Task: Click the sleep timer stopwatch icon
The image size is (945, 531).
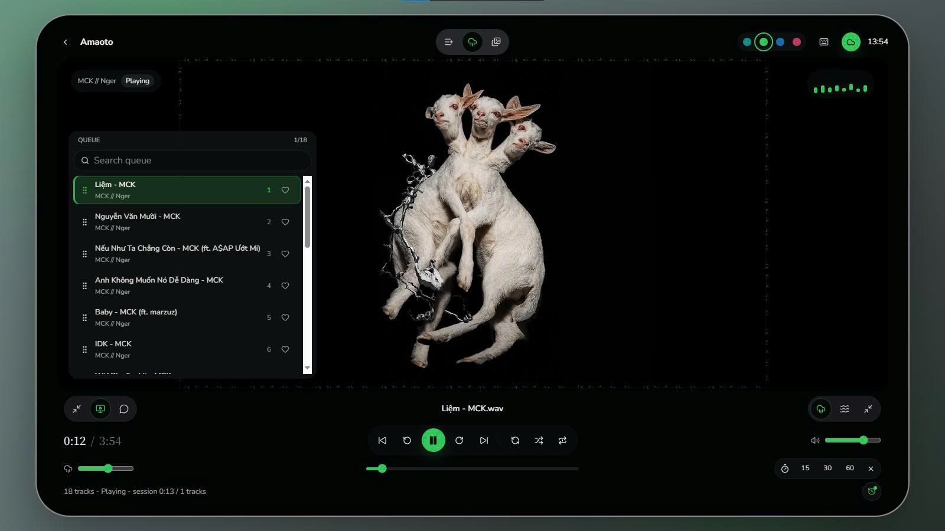Action: point(785,468)
